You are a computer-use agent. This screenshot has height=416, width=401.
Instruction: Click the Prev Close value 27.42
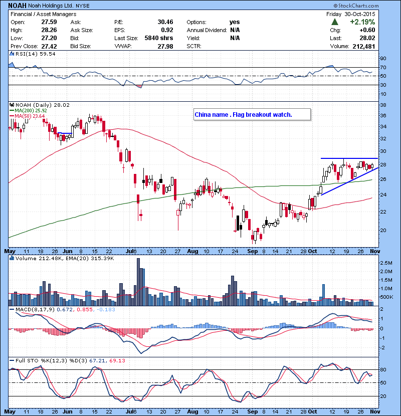tap(49, 46)
